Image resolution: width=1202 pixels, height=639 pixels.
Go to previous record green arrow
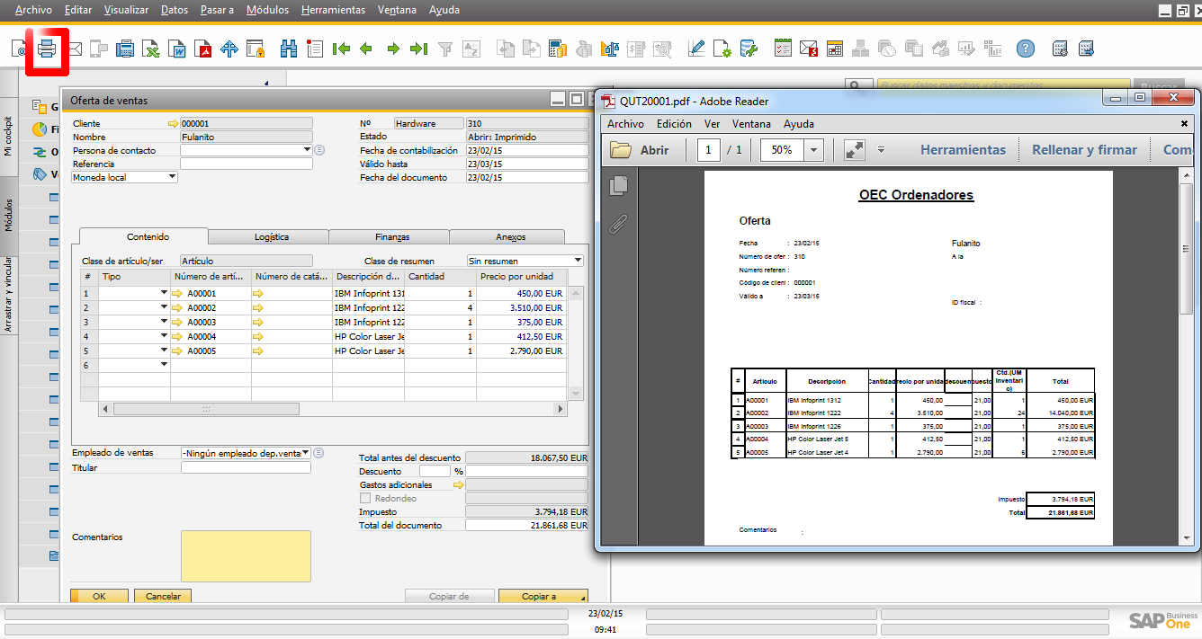pyautogui.click(x=366, y=49)
